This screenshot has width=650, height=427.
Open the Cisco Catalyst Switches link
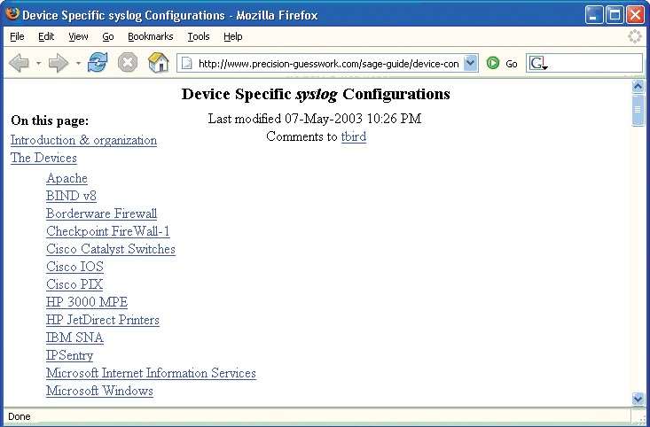pos(111,249)
